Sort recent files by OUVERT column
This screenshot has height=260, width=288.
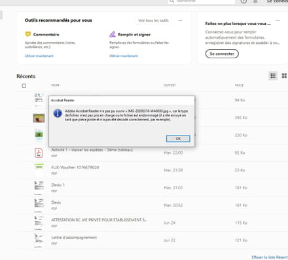coord(170,85)
